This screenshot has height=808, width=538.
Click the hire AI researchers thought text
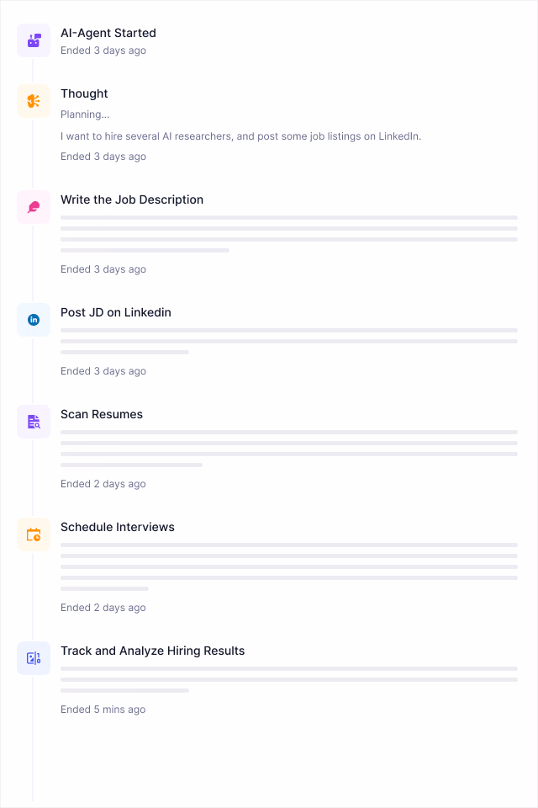point(241,136)
